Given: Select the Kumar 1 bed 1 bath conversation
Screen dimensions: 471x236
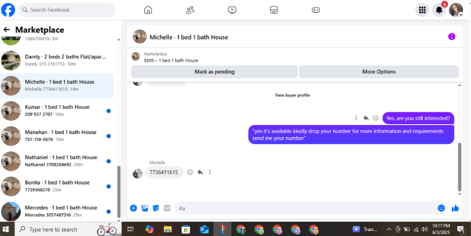Looking at the screenshot, I should (x=57, y=111).
